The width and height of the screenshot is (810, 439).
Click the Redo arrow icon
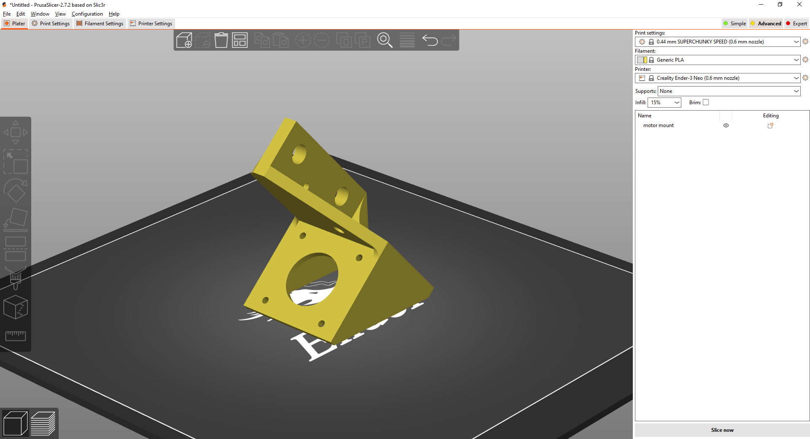(448, 40)
